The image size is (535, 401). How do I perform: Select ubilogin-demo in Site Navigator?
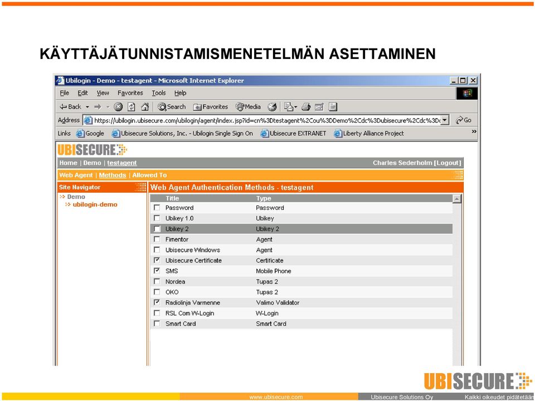pyautogui.click(x=95, y=204)
